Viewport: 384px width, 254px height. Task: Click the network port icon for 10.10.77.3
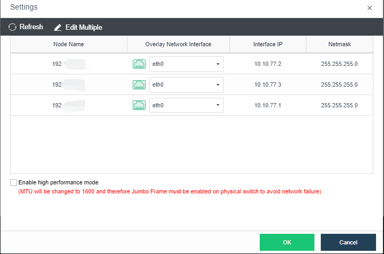139,84
